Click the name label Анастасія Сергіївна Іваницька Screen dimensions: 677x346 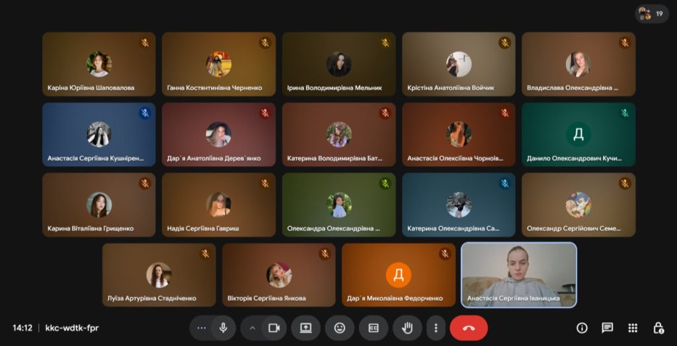click(x=513, y=298)
